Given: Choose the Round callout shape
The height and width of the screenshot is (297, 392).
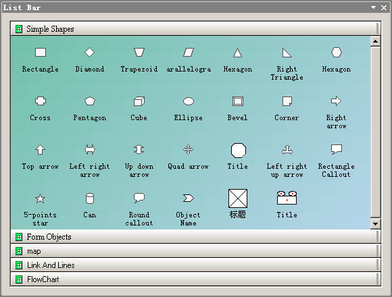Looking at the screenshot, I should (x=139, y=198).
